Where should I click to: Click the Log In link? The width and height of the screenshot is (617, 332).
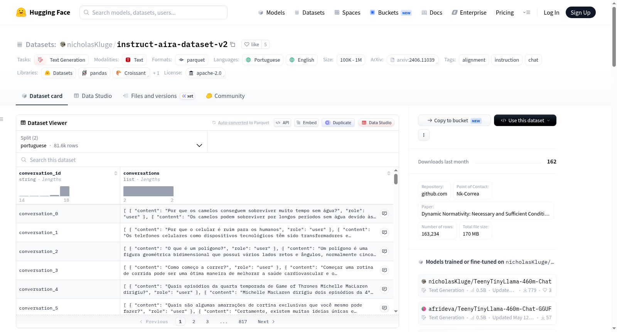[x=551, y=12]
